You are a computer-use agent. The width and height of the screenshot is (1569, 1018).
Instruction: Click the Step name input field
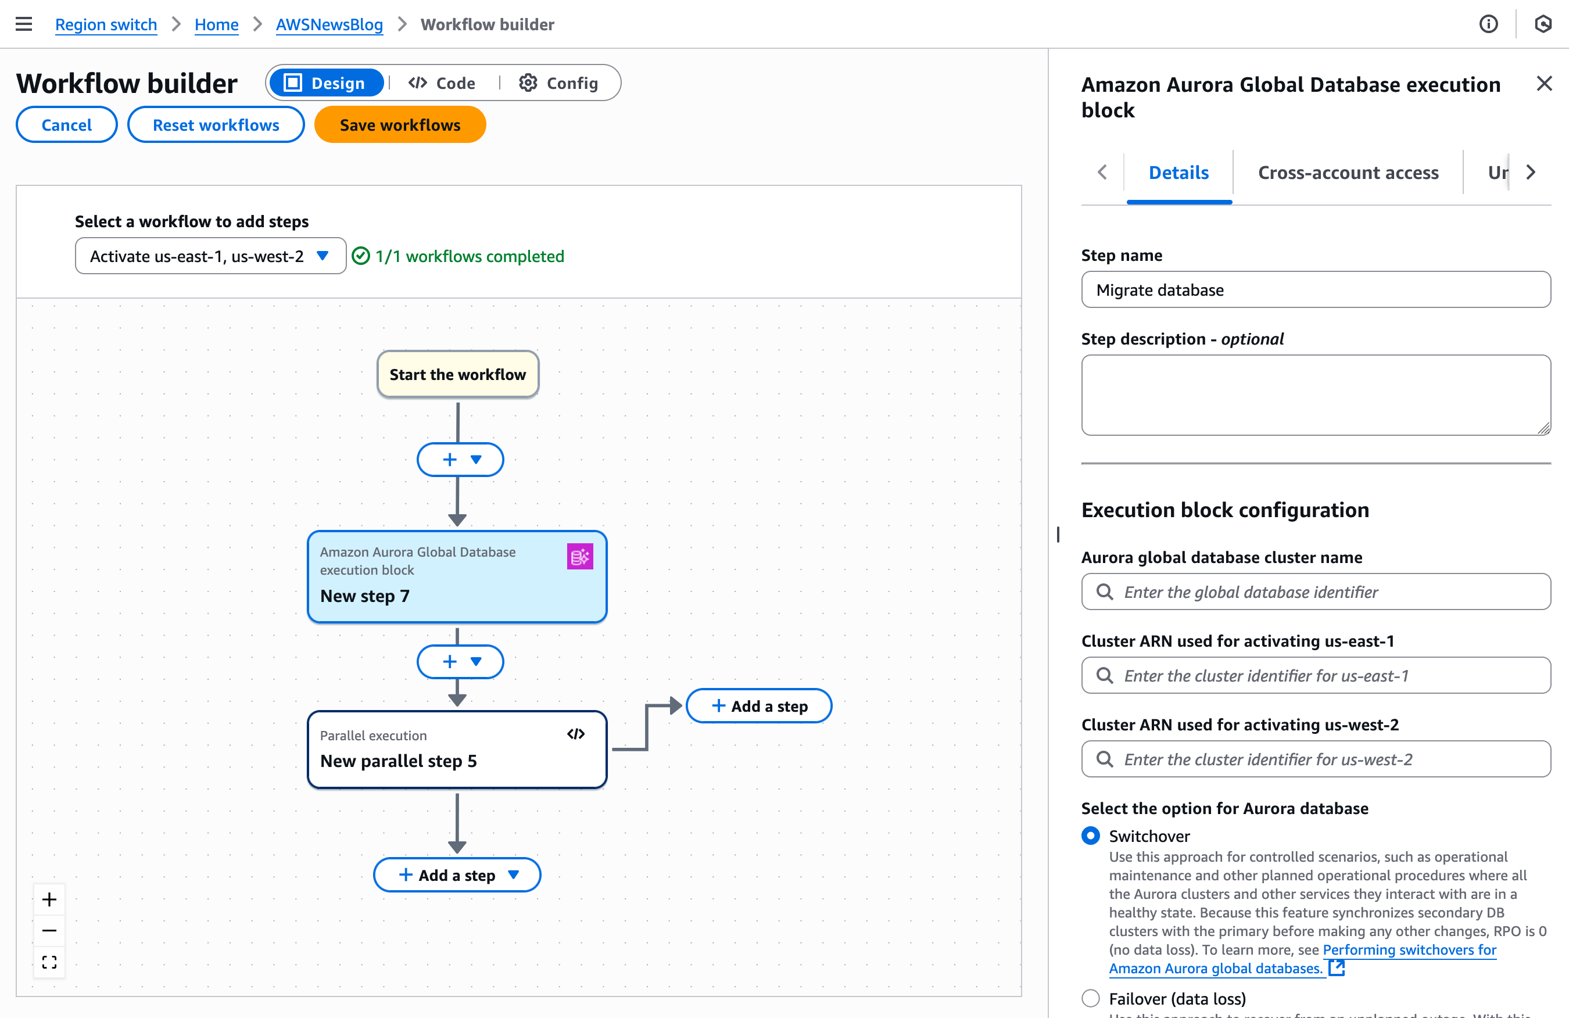1315,290
